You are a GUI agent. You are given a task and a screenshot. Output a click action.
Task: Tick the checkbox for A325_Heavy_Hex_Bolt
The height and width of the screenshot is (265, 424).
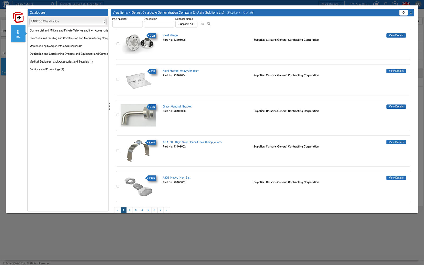pos(118,186)
